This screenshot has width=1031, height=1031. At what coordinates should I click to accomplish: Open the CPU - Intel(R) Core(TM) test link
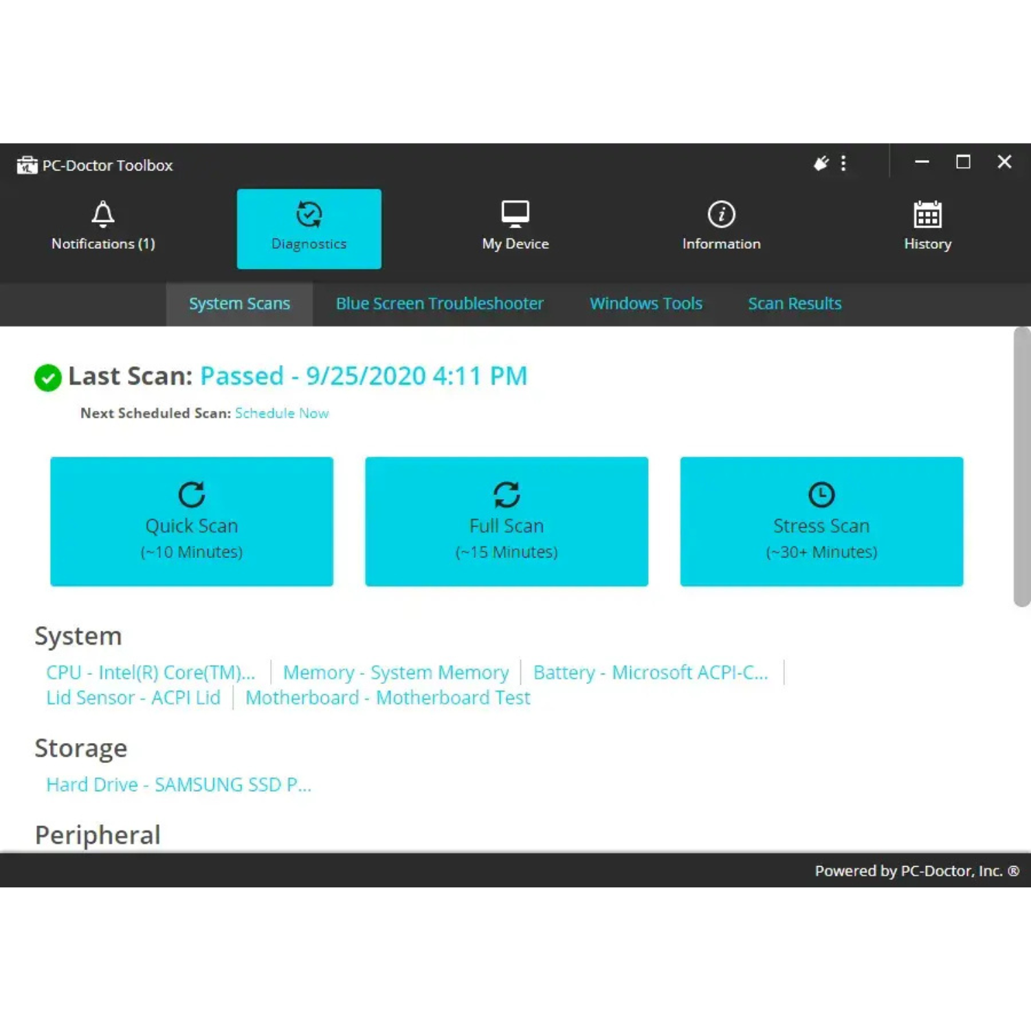coord(151,672)
